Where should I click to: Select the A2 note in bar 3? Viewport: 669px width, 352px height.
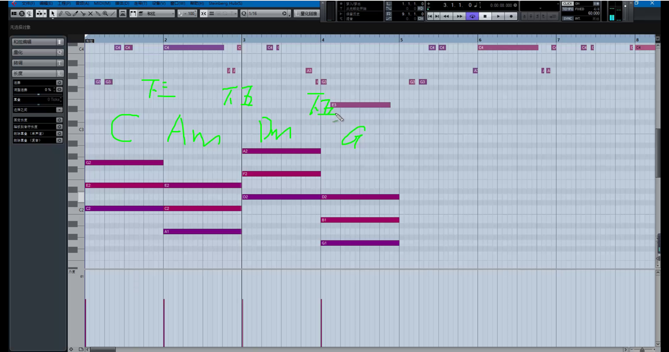282,151
